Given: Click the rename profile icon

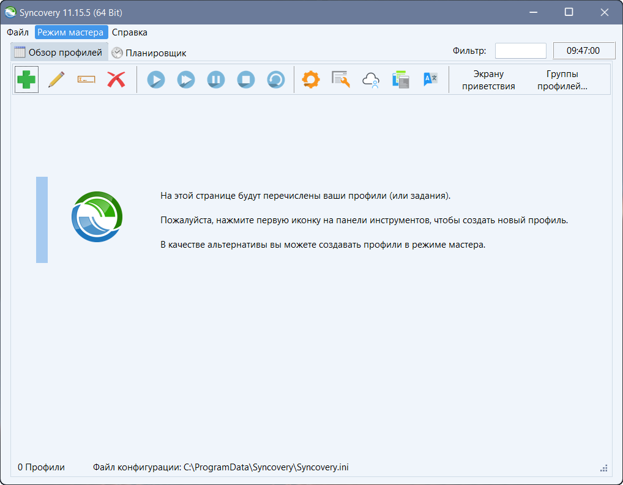Looking at the screenshot, I should point(86,80).
